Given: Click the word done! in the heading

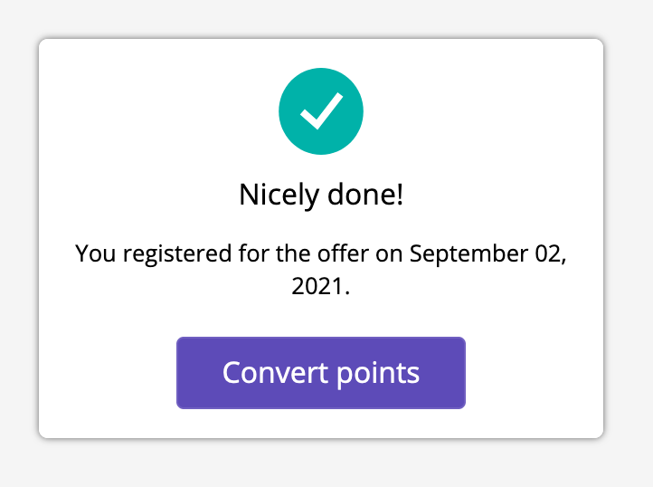Looking at the screenshot, I should pos(365,195).
